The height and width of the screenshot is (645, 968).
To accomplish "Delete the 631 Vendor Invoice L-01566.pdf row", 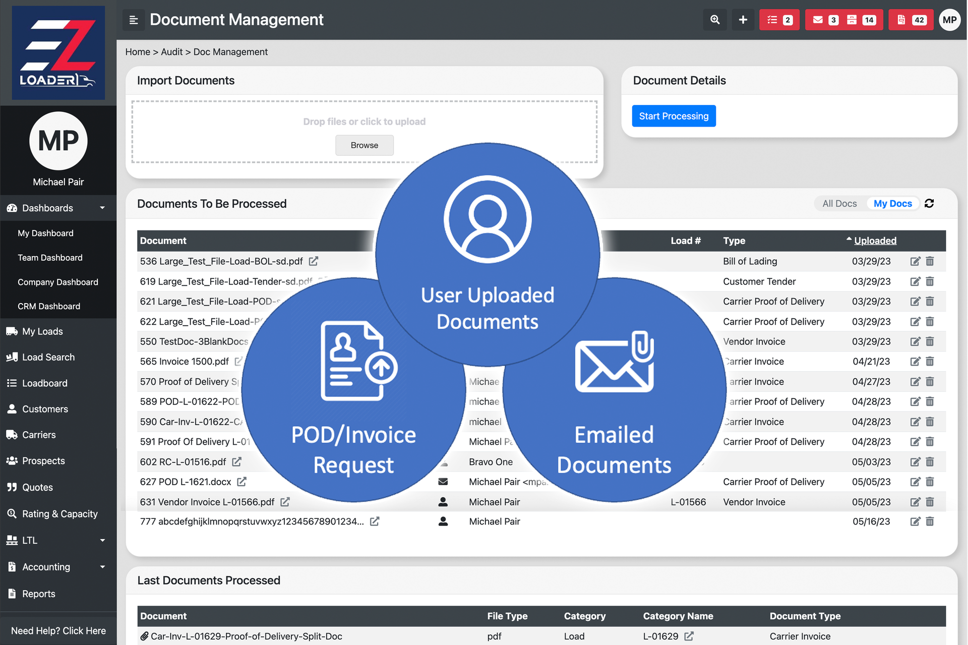I will pos(930,502).
